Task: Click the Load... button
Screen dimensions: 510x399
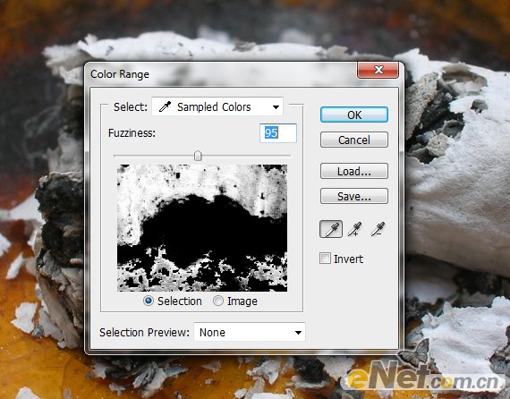Action: click(x=354, y=171)
